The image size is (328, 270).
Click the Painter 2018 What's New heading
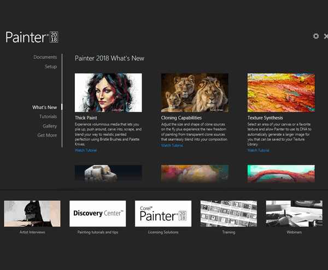click(x=110, y=58)
